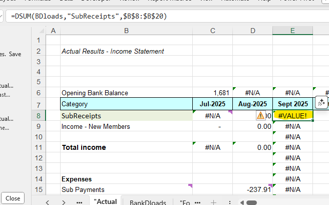Select the Sub Payments value -237.91
Image resolution: width=329 pixels, height=205 pixels.
pyautogui.click(x=252, y=189)
